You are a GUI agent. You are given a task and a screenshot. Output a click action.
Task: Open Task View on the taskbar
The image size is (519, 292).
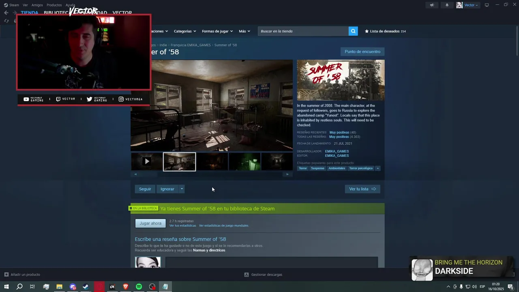pyautogui.click(x=32, y=287)
